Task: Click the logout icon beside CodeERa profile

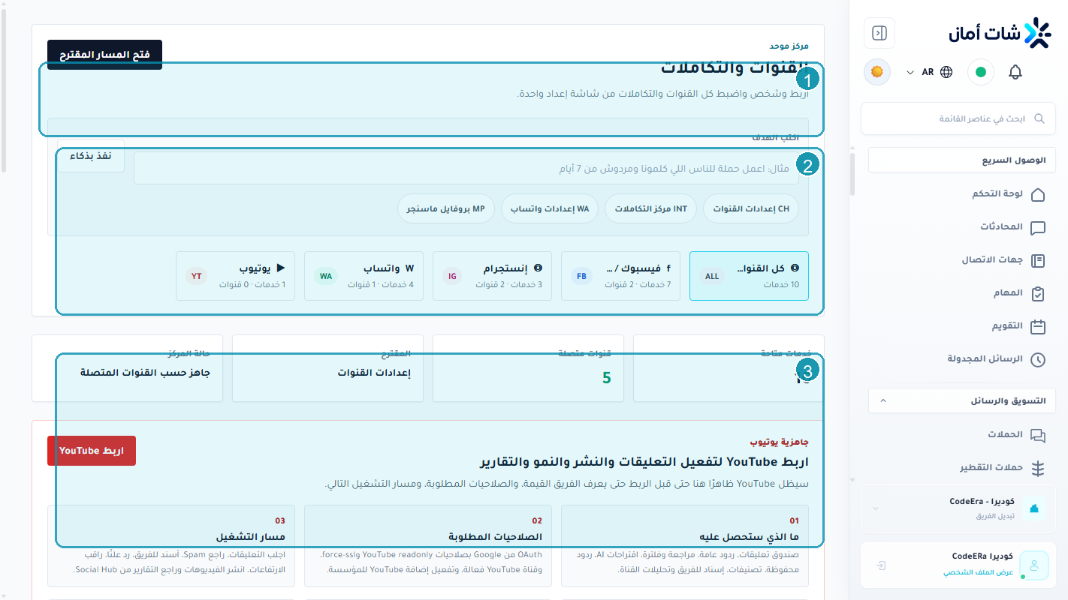Action: (881, 565)
